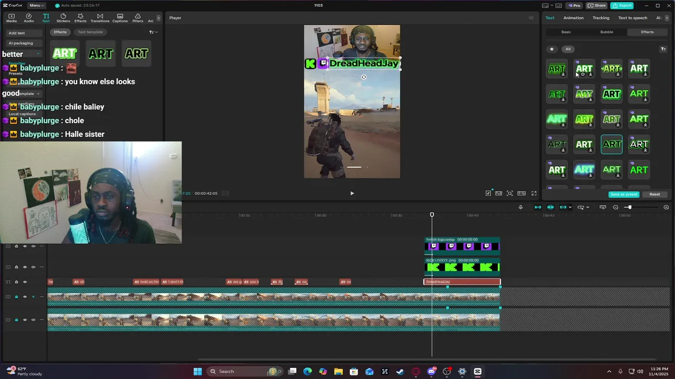Open the Transitions panel
The image size is (675, 379).
coord(100,18)
